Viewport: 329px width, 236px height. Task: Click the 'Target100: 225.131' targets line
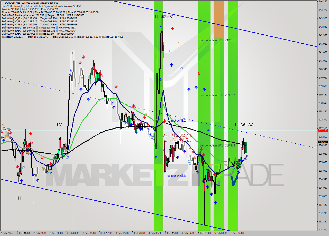pos(62,37)
